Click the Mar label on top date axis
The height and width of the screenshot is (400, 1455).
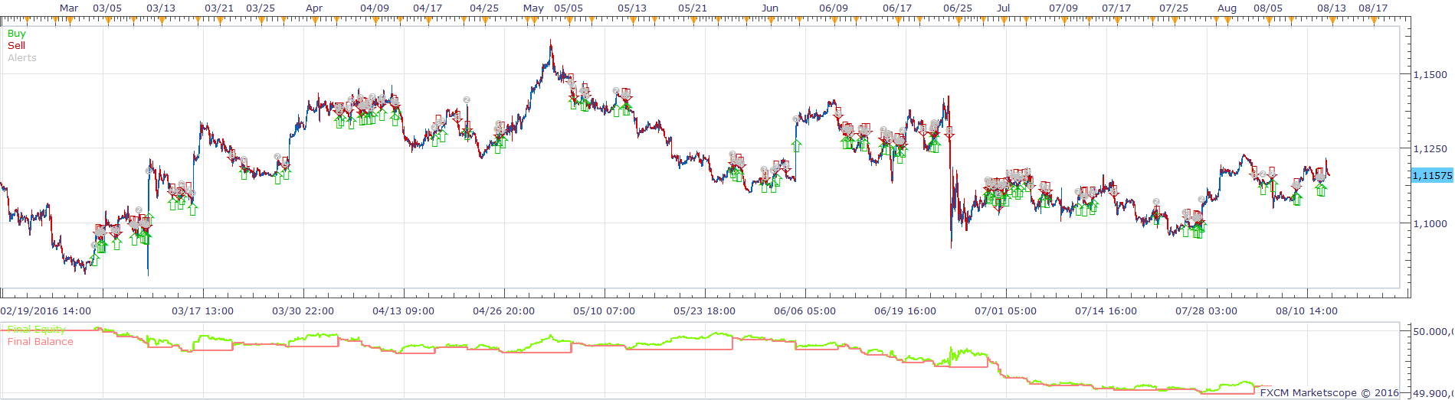tap(69, 8)
